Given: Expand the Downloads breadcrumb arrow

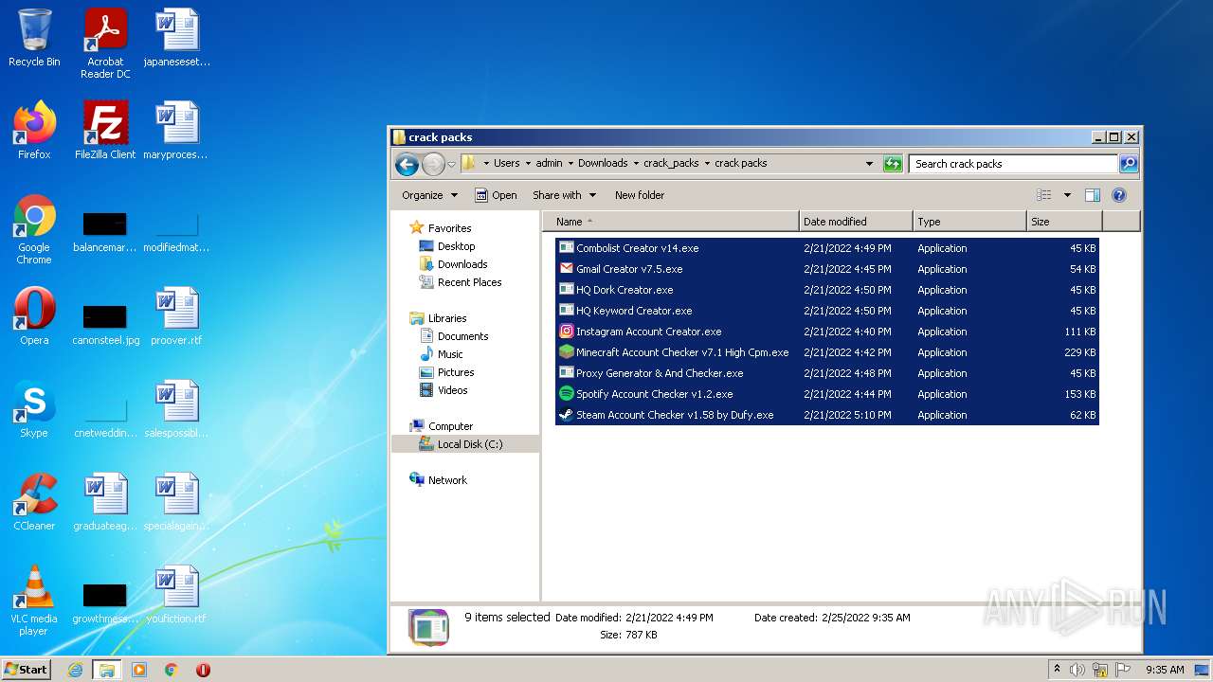Looking at the screenshot, I should pos(636,163).
